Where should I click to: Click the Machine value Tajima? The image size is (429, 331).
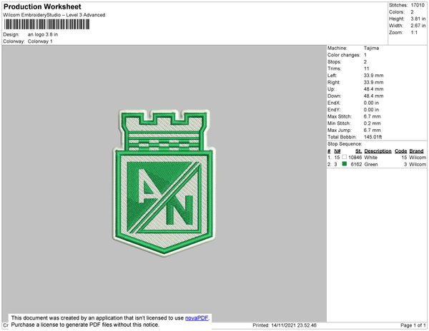(x=371, y=48)
